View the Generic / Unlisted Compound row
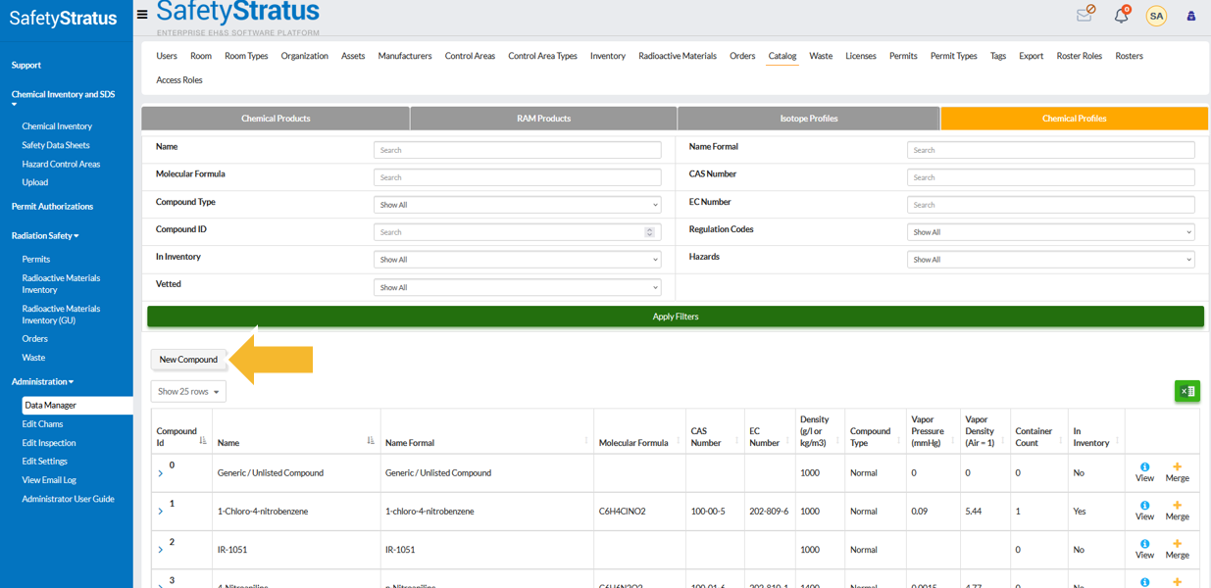The image size is (1211, 588). (x=1144, y=472)
